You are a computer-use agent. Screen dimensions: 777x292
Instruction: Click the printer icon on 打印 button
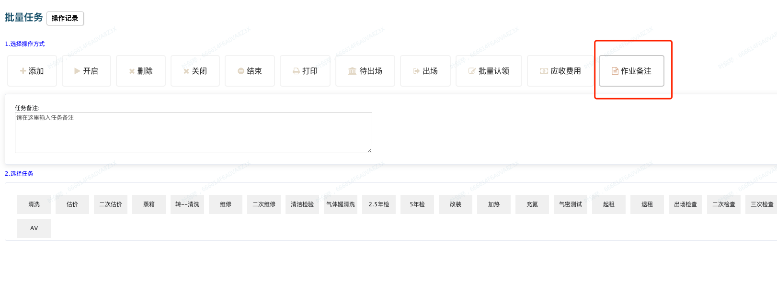pyautogui.click(x=296, y=71)
